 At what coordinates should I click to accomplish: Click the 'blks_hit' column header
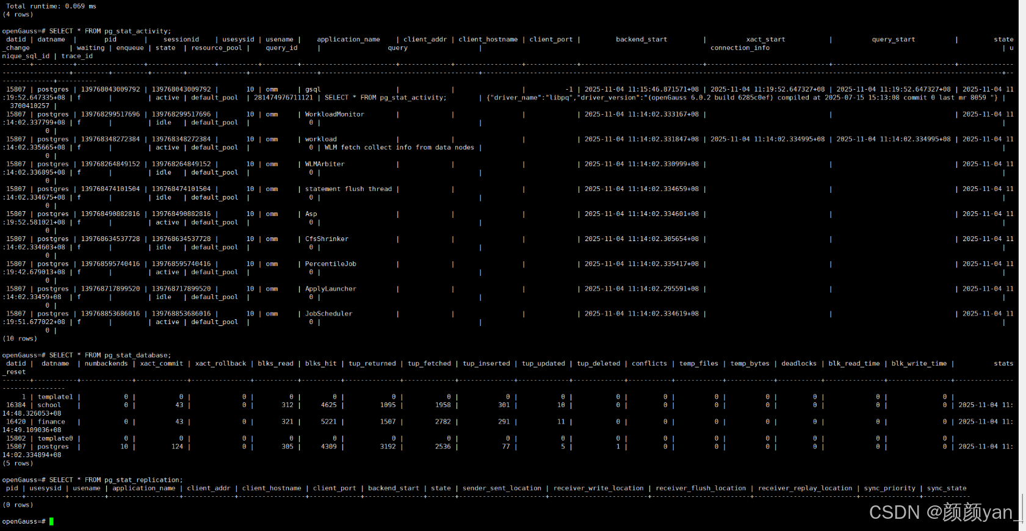coord(321,364)
